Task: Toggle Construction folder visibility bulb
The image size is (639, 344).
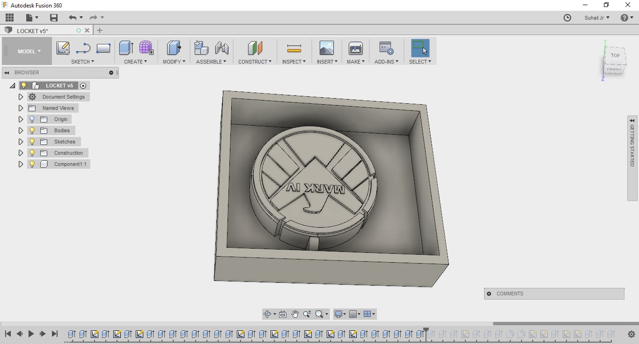Action: point(32,153)
